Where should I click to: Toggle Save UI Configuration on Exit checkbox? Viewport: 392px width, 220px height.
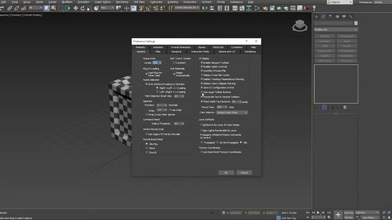(202, 87)
